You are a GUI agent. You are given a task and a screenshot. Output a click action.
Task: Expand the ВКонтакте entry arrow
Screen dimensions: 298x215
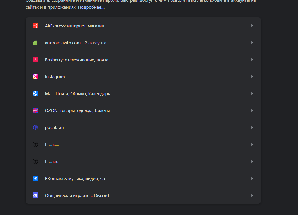tap(252, 178)
